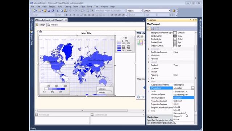232x131 pixels.
Task: Toggle Bold formatting icon
Action: (67, 15)
